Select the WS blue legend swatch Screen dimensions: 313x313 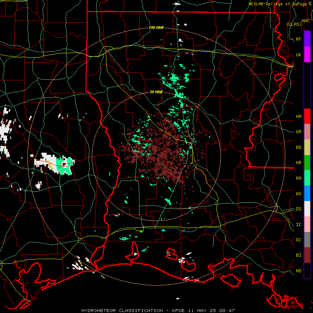(307, 193)
